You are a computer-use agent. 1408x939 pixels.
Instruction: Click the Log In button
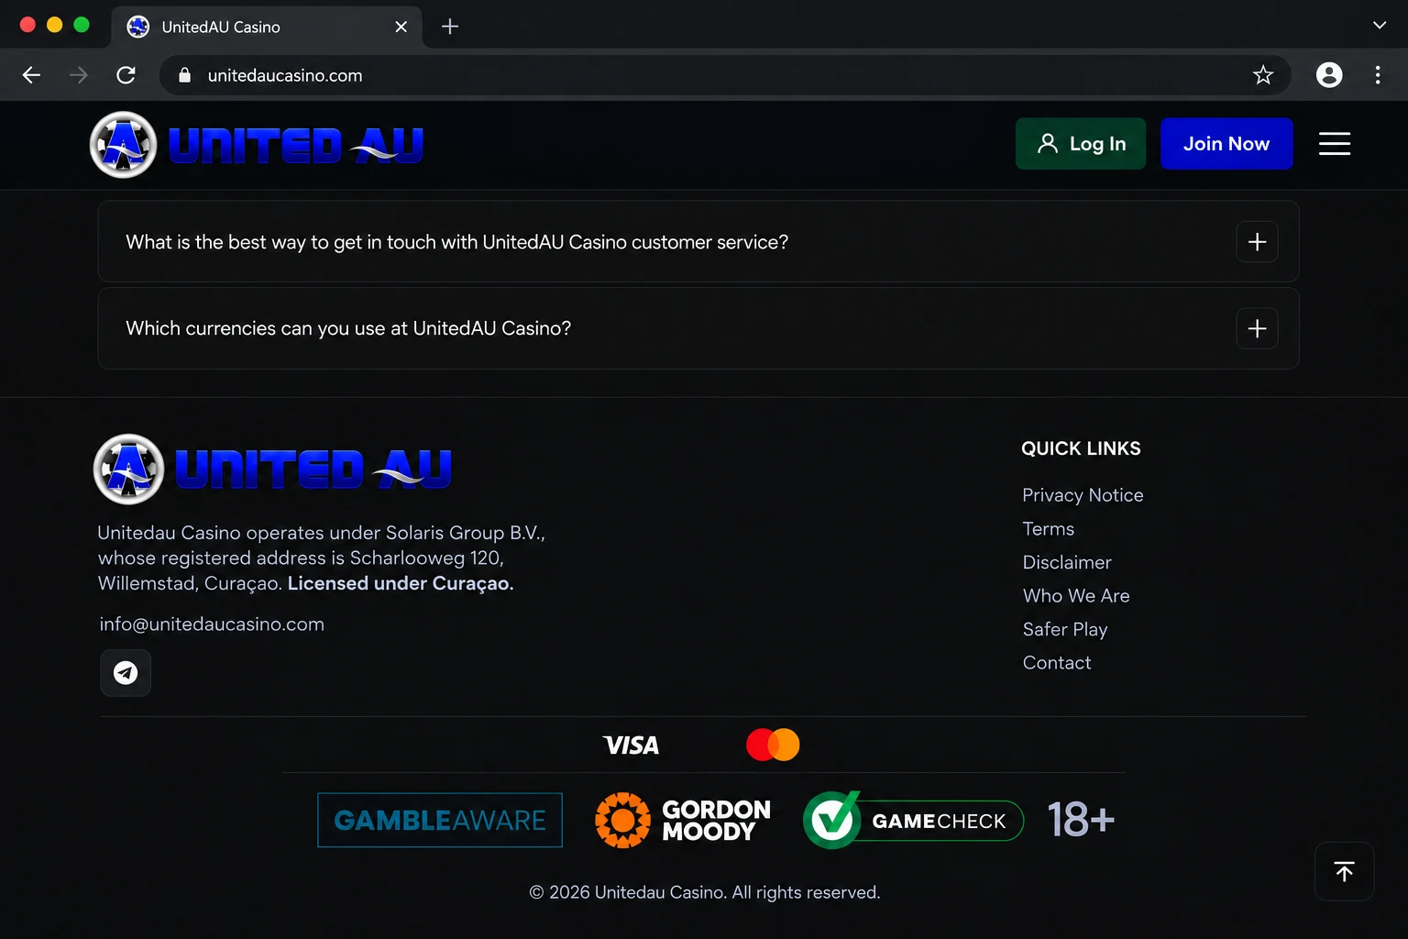(x=1081, y=144)
